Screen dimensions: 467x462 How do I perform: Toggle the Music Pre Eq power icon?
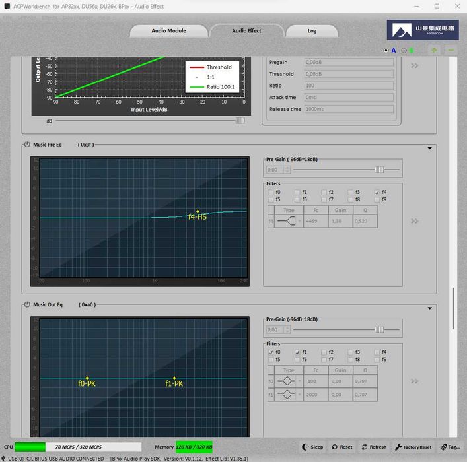point(27,145)
